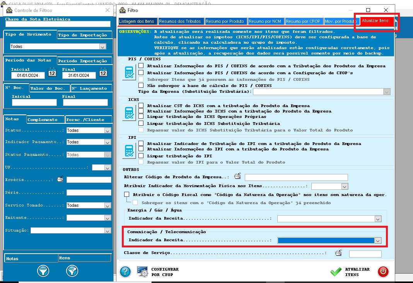Open lookup for Código de Produto da Empresa

pos(237,176)
